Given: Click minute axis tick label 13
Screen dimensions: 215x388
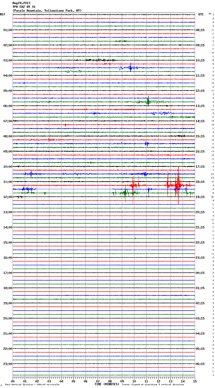Looking at the screenshot, I should (x=170, y=381).
